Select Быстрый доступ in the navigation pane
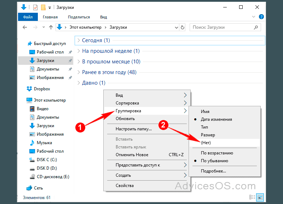 click(46, 44)
